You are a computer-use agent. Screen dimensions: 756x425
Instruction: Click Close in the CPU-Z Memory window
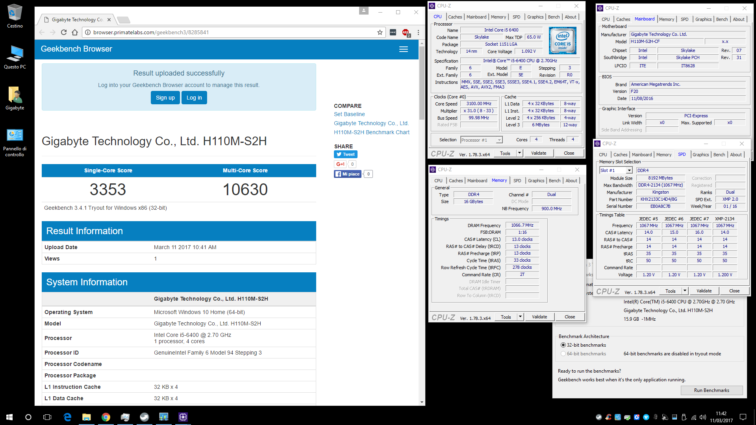pyautogui.click(x=570, y=317)
